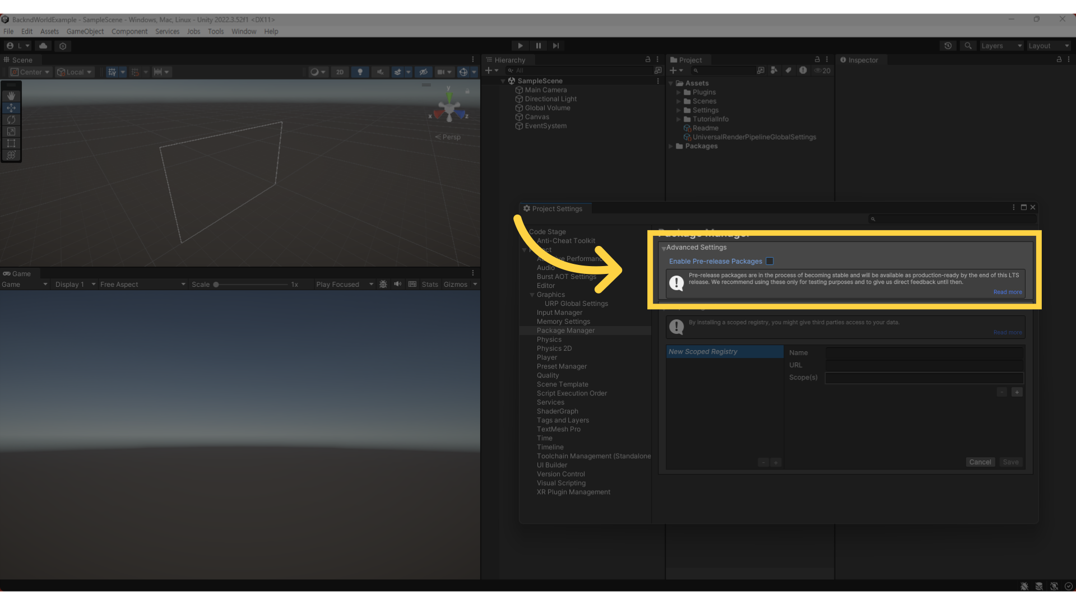Open Read more link for pre-release packages

point(1008,292)
